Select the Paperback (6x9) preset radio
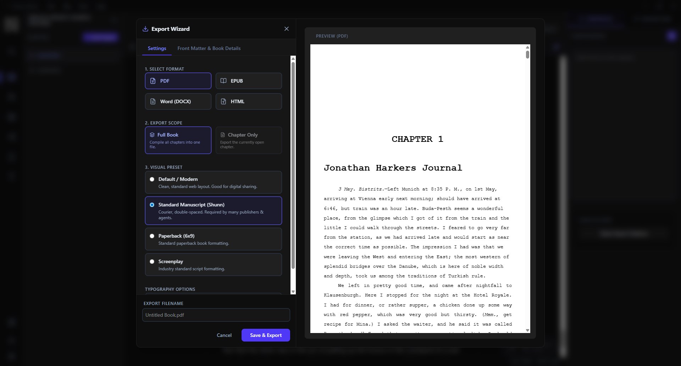This screenshot has height=366, width=681. pos(152,236)
